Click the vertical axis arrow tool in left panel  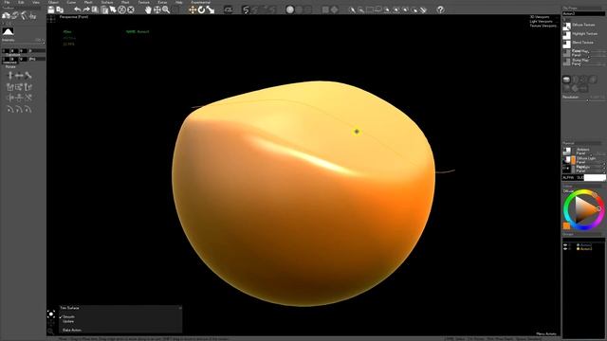coord(10,76)
